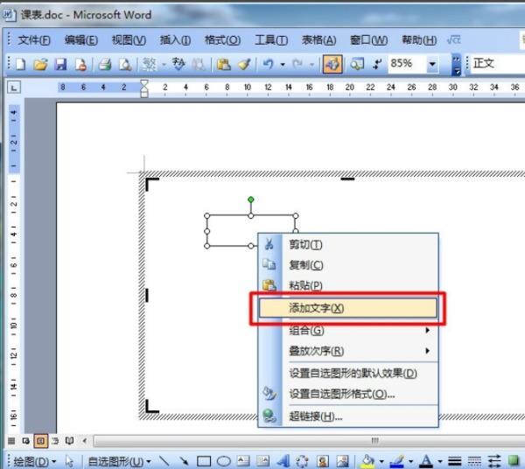Create a new blank document

21,64
